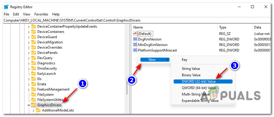Viewport: 274px width, 117px height.
Task: Collapse the GraphicsDrivers tree node
Action: 29,105
